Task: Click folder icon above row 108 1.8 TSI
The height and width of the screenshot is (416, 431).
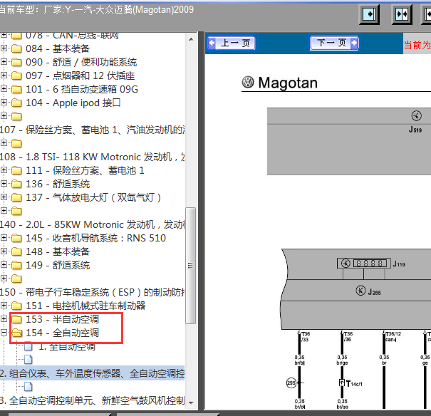Action: pyautogui.click(x=16, y=143)
